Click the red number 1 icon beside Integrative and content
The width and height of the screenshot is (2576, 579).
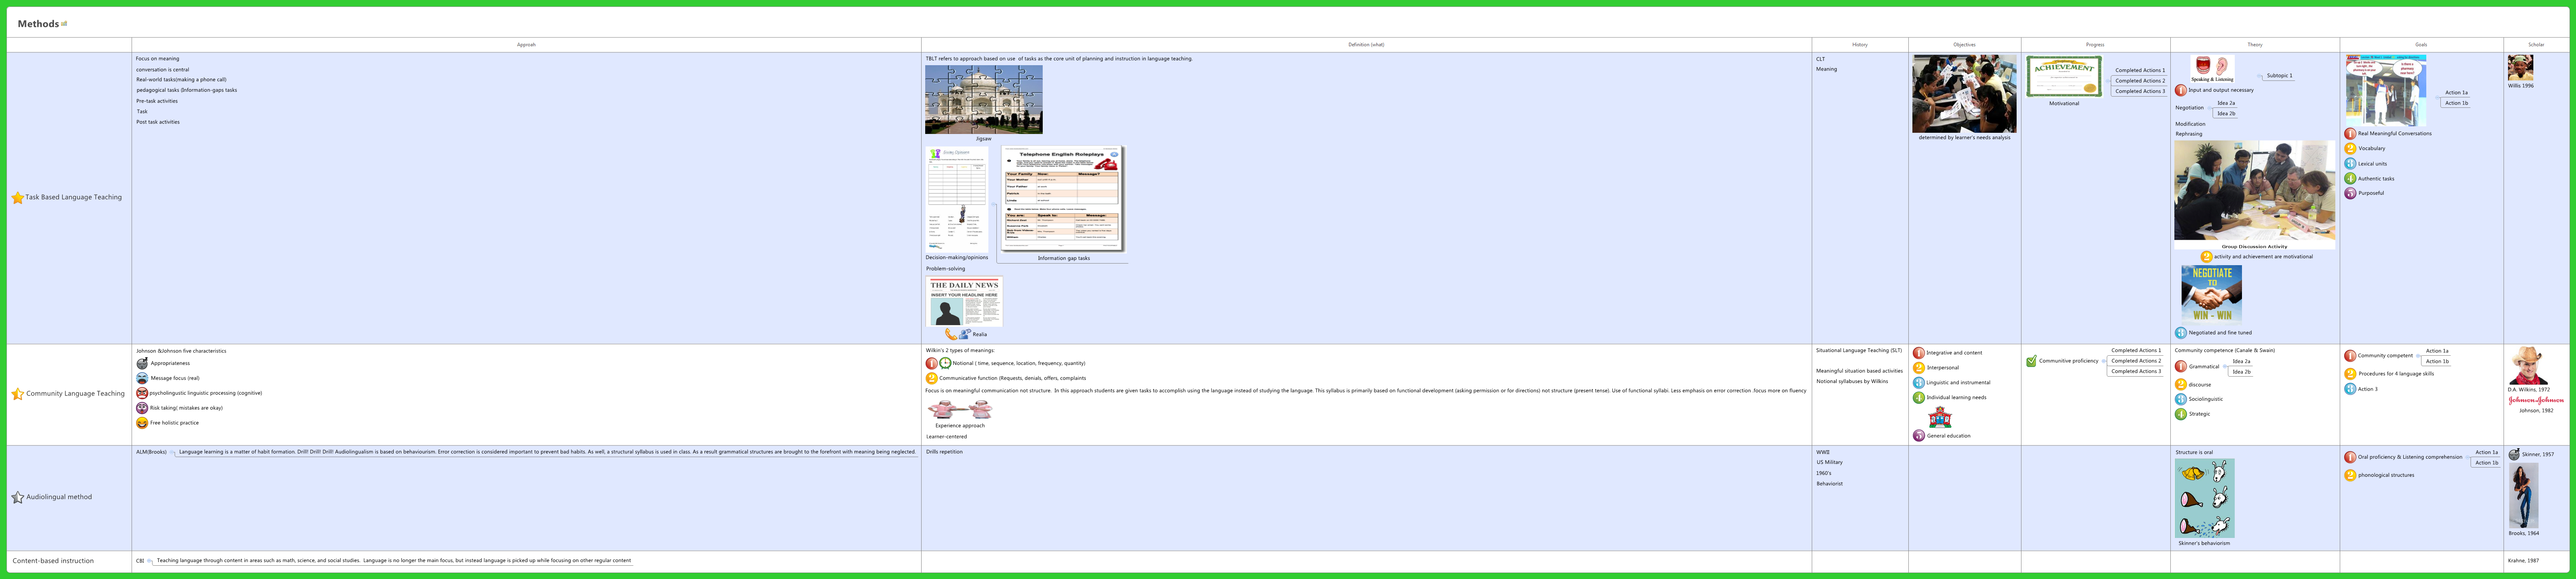1918,353
